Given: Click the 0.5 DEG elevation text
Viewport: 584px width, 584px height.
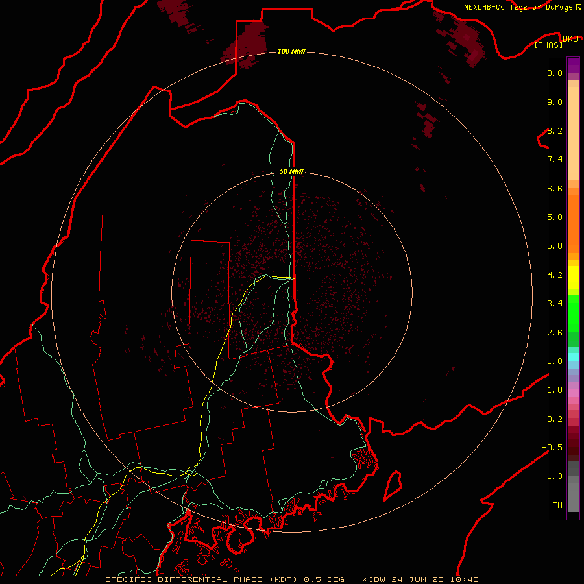Looking at the screenshot, I should tap(324, 579).
